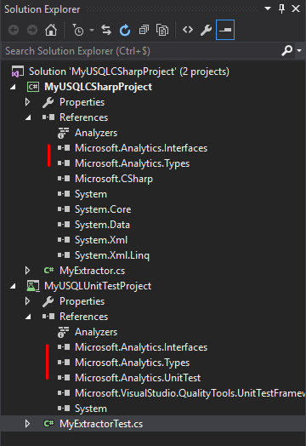Select the MyUSQLUnitTestProject project
The height and width of the screenshot is (446, 306).
click(98, 286)
